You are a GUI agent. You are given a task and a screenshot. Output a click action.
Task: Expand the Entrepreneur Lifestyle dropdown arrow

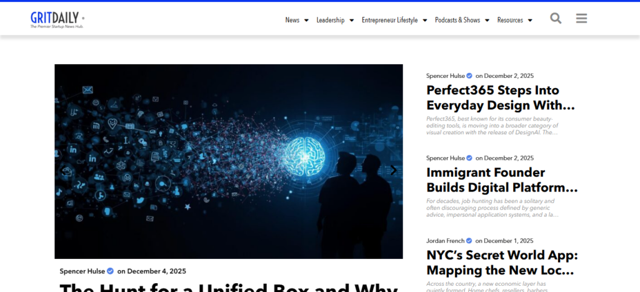click(x=424, y=21)
